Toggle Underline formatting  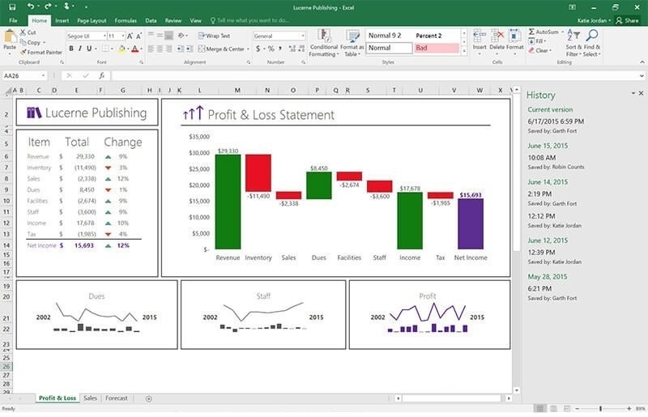click(89, 49)
